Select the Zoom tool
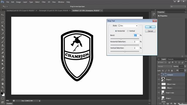Viewport: 187px width, 105px height. pyautogui.click(x=3, y=87)
